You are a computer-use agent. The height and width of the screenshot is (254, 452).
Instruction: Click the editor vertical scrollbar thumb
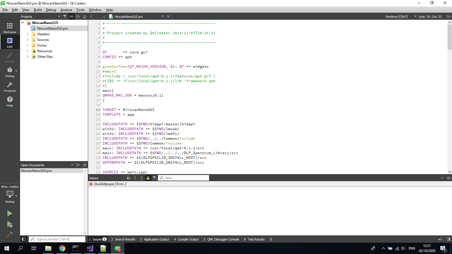point(449,37)
